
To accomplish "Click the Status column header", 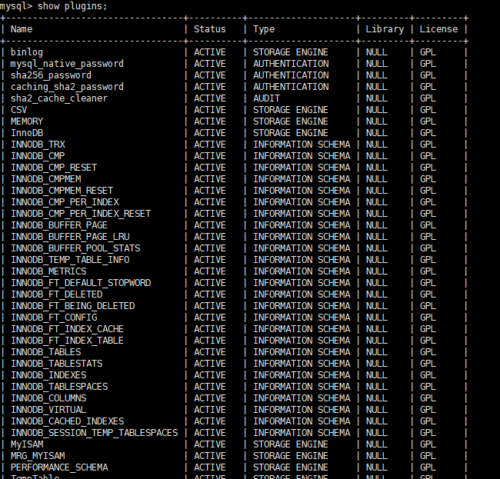I will [210, 29].
